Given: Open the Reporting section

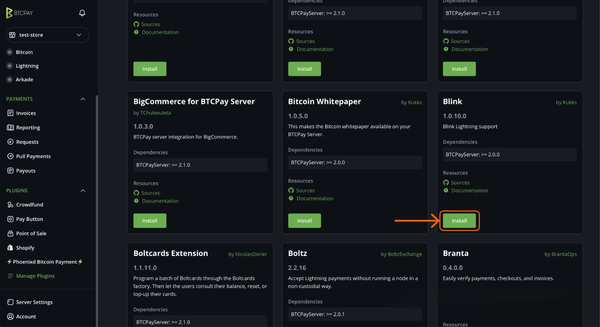Looking at the screenshot, I should tap(28, 127).
